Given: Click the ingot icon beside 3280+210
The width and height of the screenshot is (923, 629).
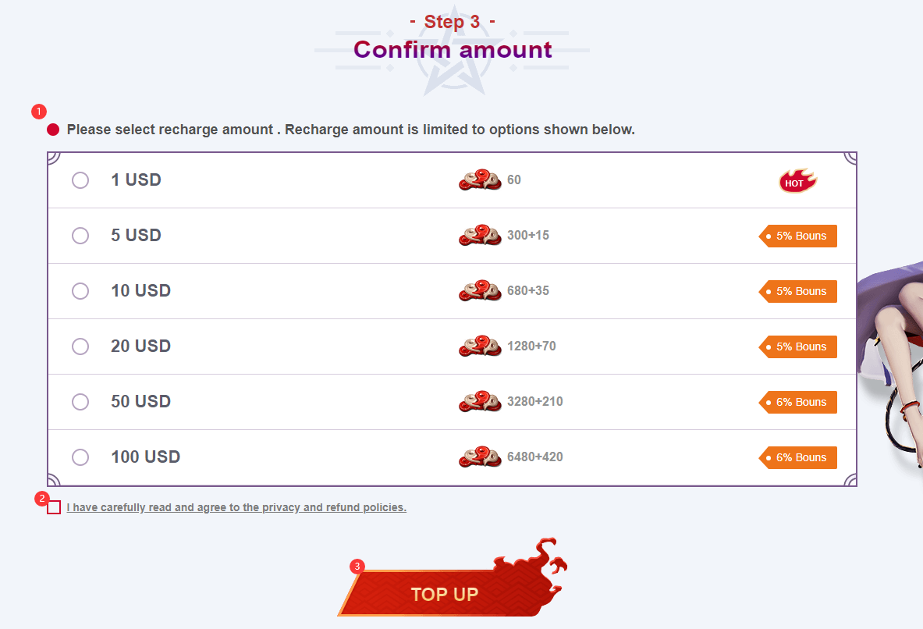Looking at the screenshot, I should tap(480, 401).
